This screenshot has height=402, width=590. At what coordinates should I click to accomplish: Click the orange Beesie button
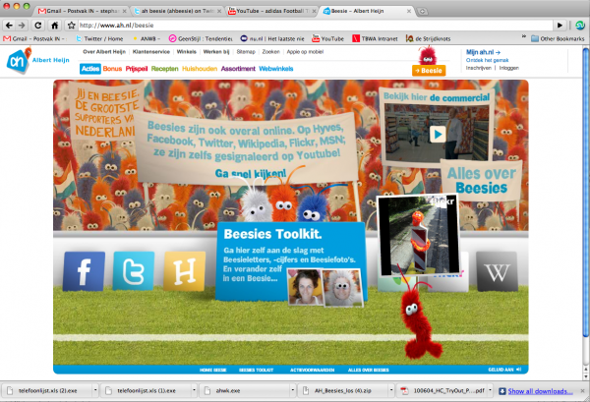coord(429,71)
